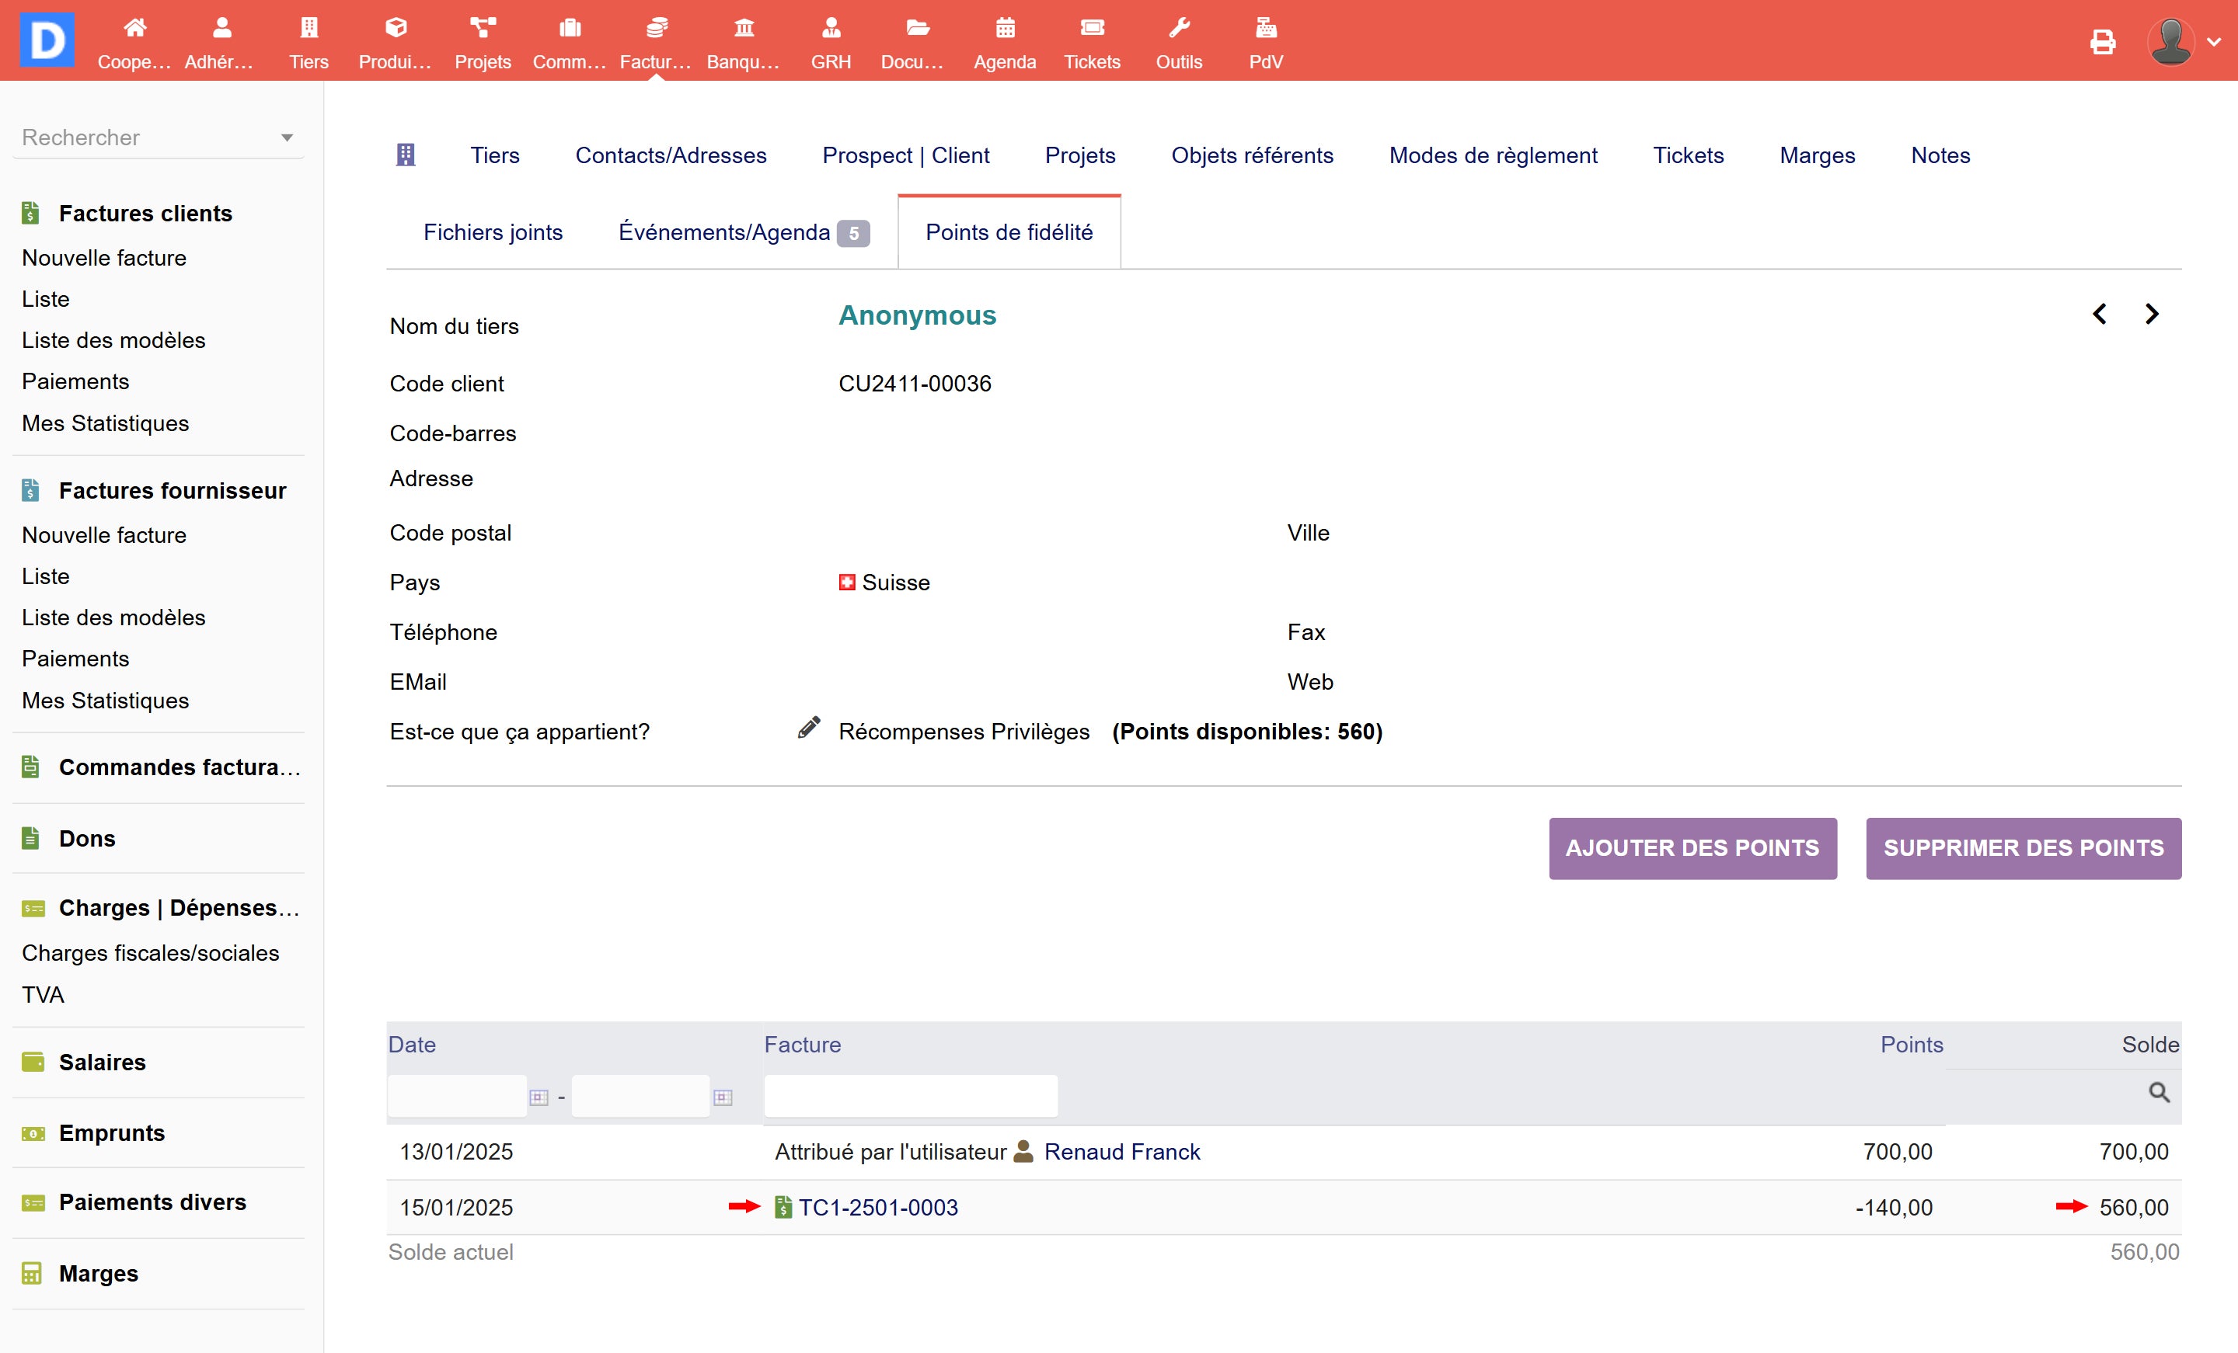Sort table by Points column header
This screenshot has height=1353, width=2238.
1911,1044
